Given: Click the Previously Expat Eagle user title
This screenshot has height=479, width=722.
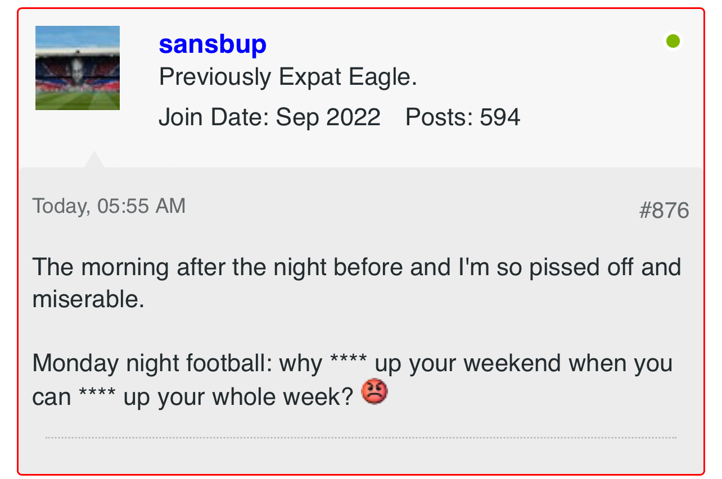Looking at the screenshot, I should (288, 77).
